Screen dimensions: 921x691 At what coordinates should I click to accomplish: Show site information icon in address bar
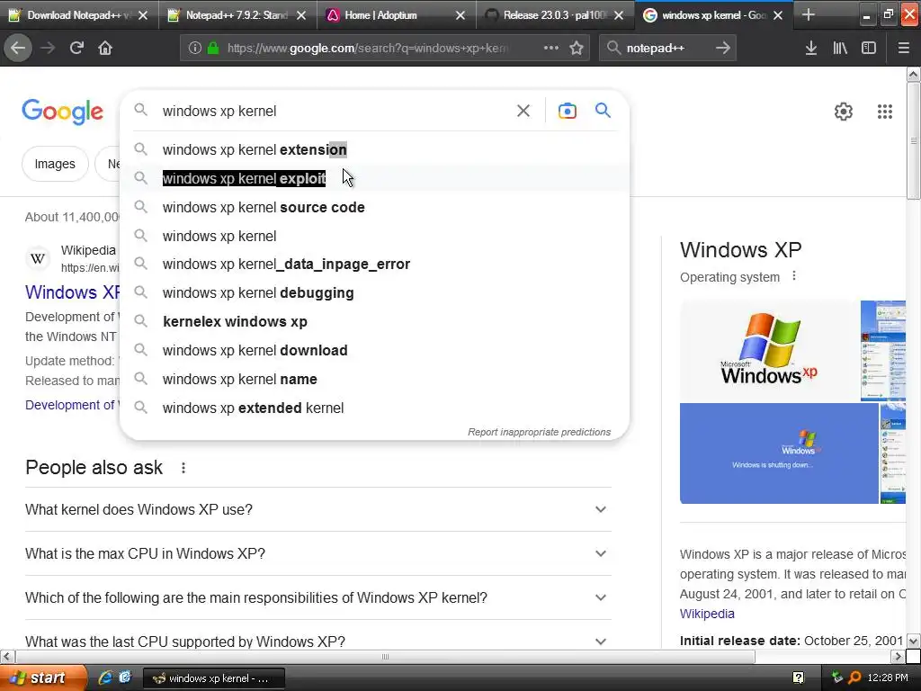(x=194, y=48)
